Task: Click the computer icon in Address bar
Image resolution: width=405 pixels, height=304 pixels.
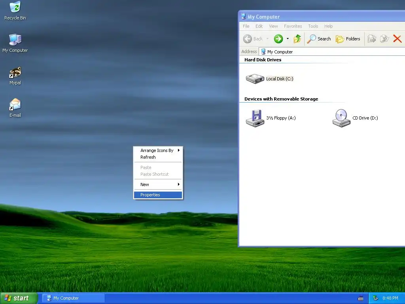Action: tap(263, 52)
